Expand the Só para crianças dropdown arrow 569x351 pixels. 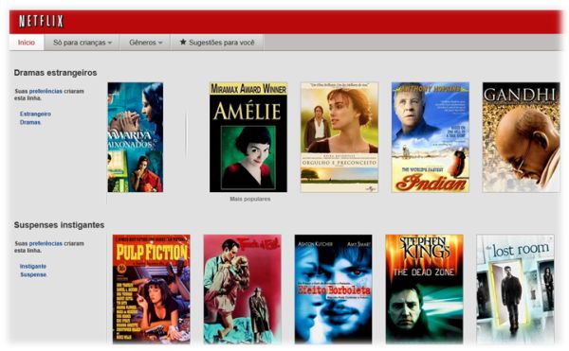point(110,44)
